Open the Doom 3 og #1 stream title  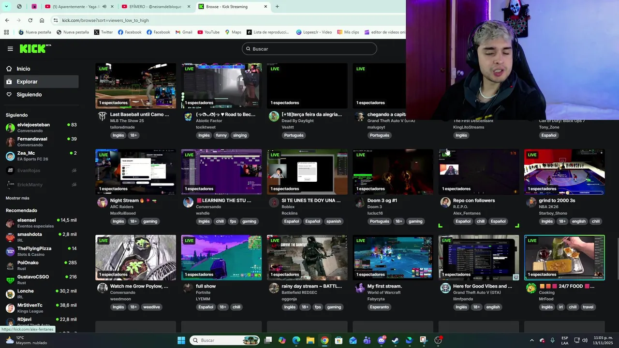point(382,200)
